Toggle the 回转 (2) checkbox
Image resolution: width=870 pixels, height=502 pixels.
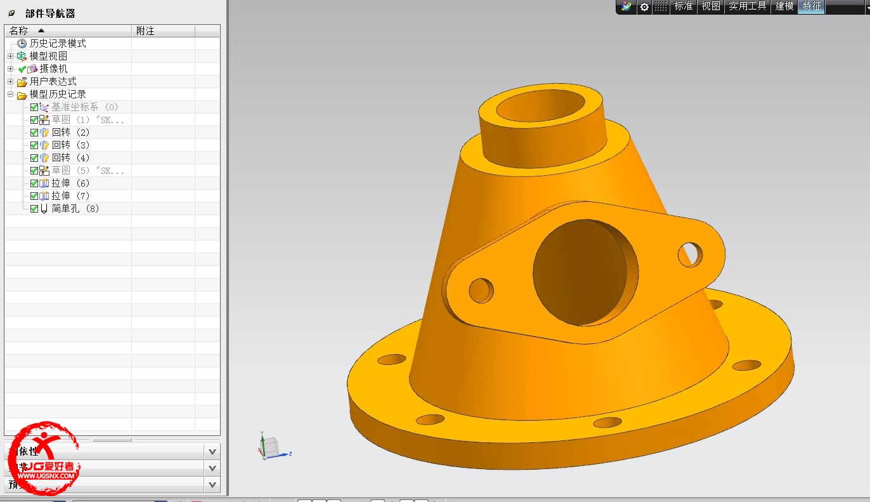[34, 133]
